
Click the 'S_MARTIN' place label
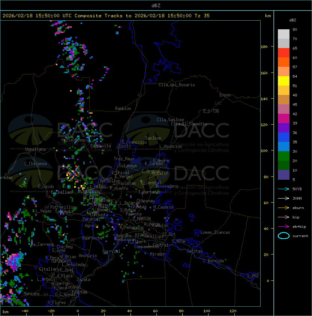(x=141, y=219)
